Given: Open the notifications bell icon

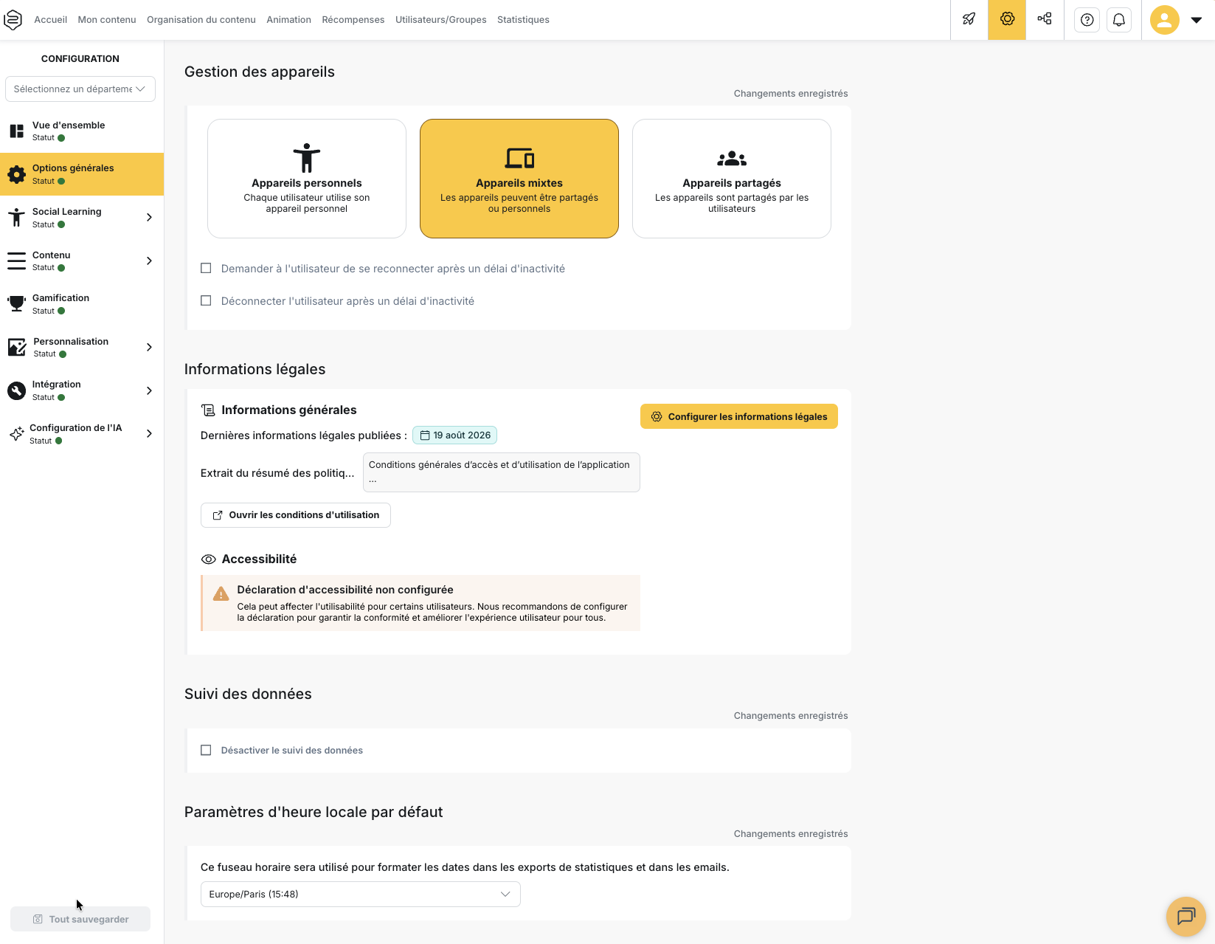Looking at the screenshot, I should point(1119,20).
